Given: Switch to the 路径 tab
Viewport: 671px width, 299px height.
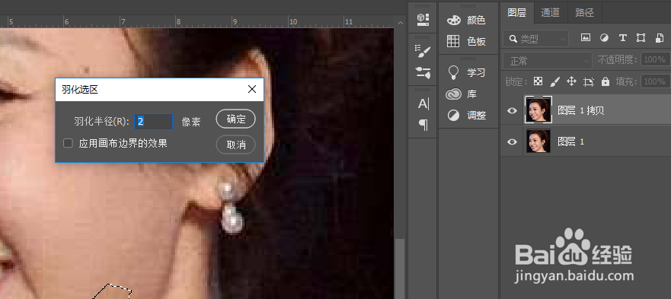Looking at the screenshot, I should 585,13.
